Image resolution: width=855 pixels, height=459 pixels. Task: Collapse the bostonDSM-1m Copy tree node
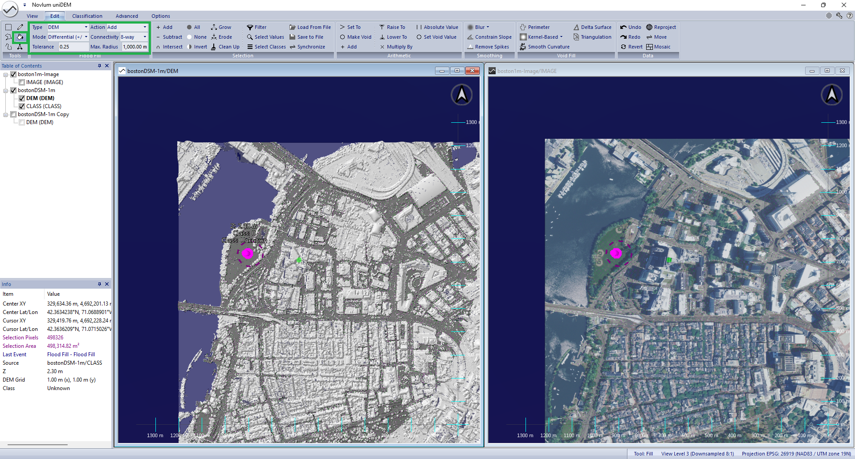pyautogui.click(x=6, y=114)
